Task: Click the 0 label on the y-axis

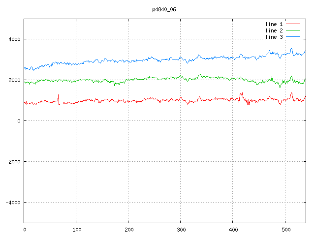Action: 19,121
